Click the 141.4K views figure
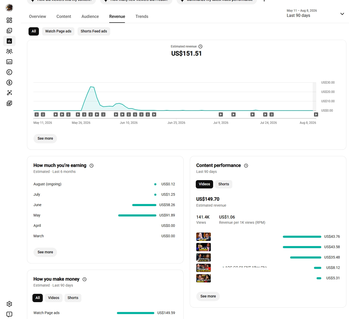 coord(203,217)
